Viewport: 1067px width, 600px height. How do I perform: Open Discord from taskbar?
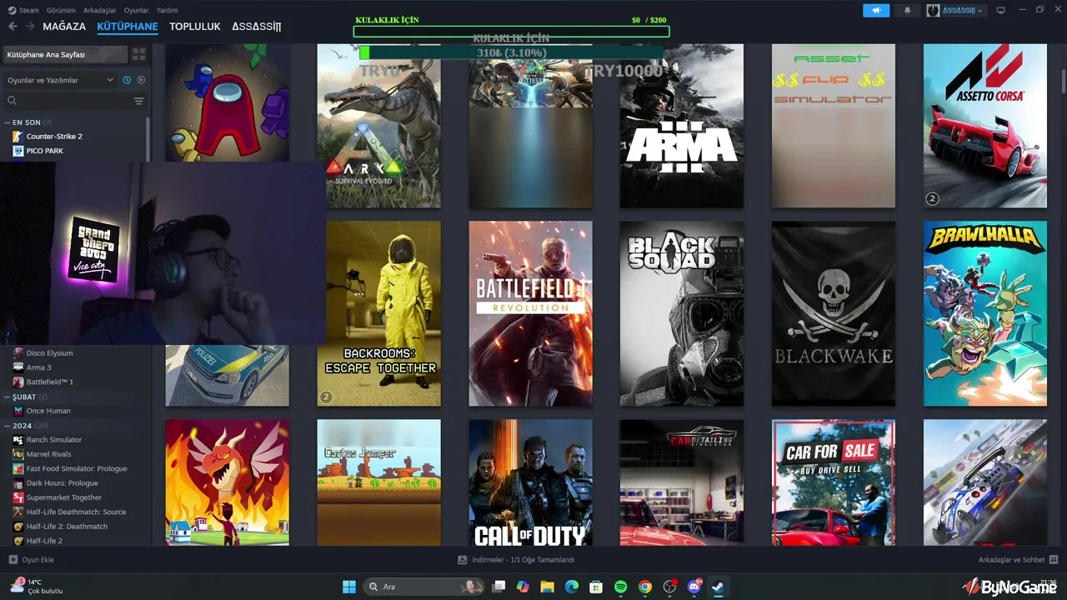point(694,587)
